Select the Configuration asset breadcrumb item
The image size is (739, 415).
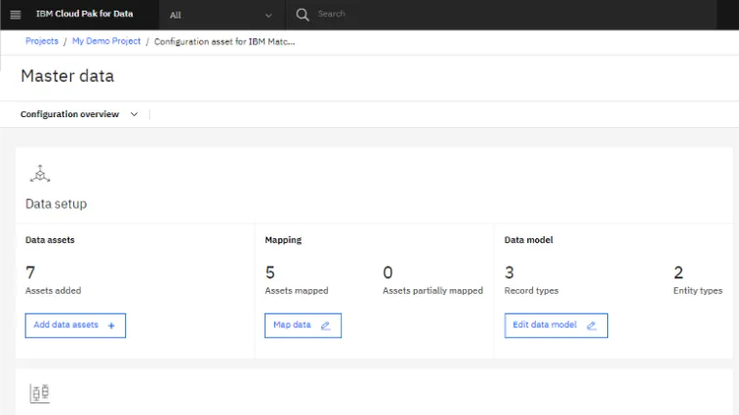(x=225, y=42)
